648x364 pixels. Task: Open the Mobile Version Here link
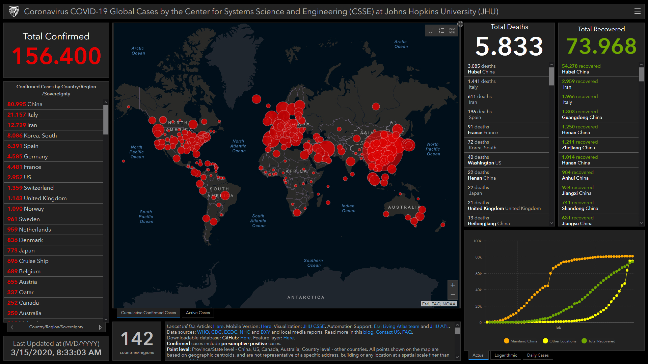(x=266, y=326)
